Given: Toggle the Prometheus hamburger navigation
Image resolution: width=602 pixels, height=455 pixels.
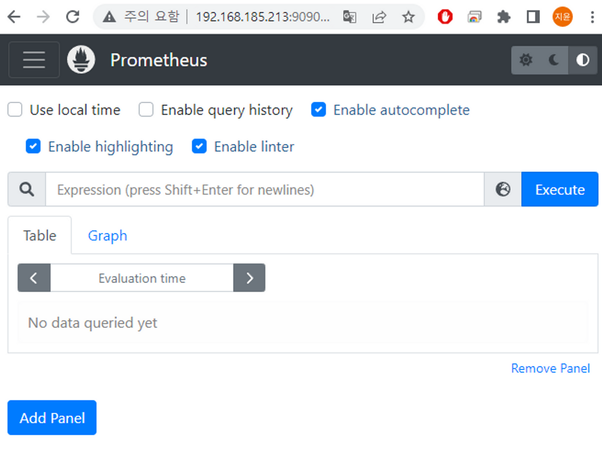Looking at the screenshot, I should (34, 60).
